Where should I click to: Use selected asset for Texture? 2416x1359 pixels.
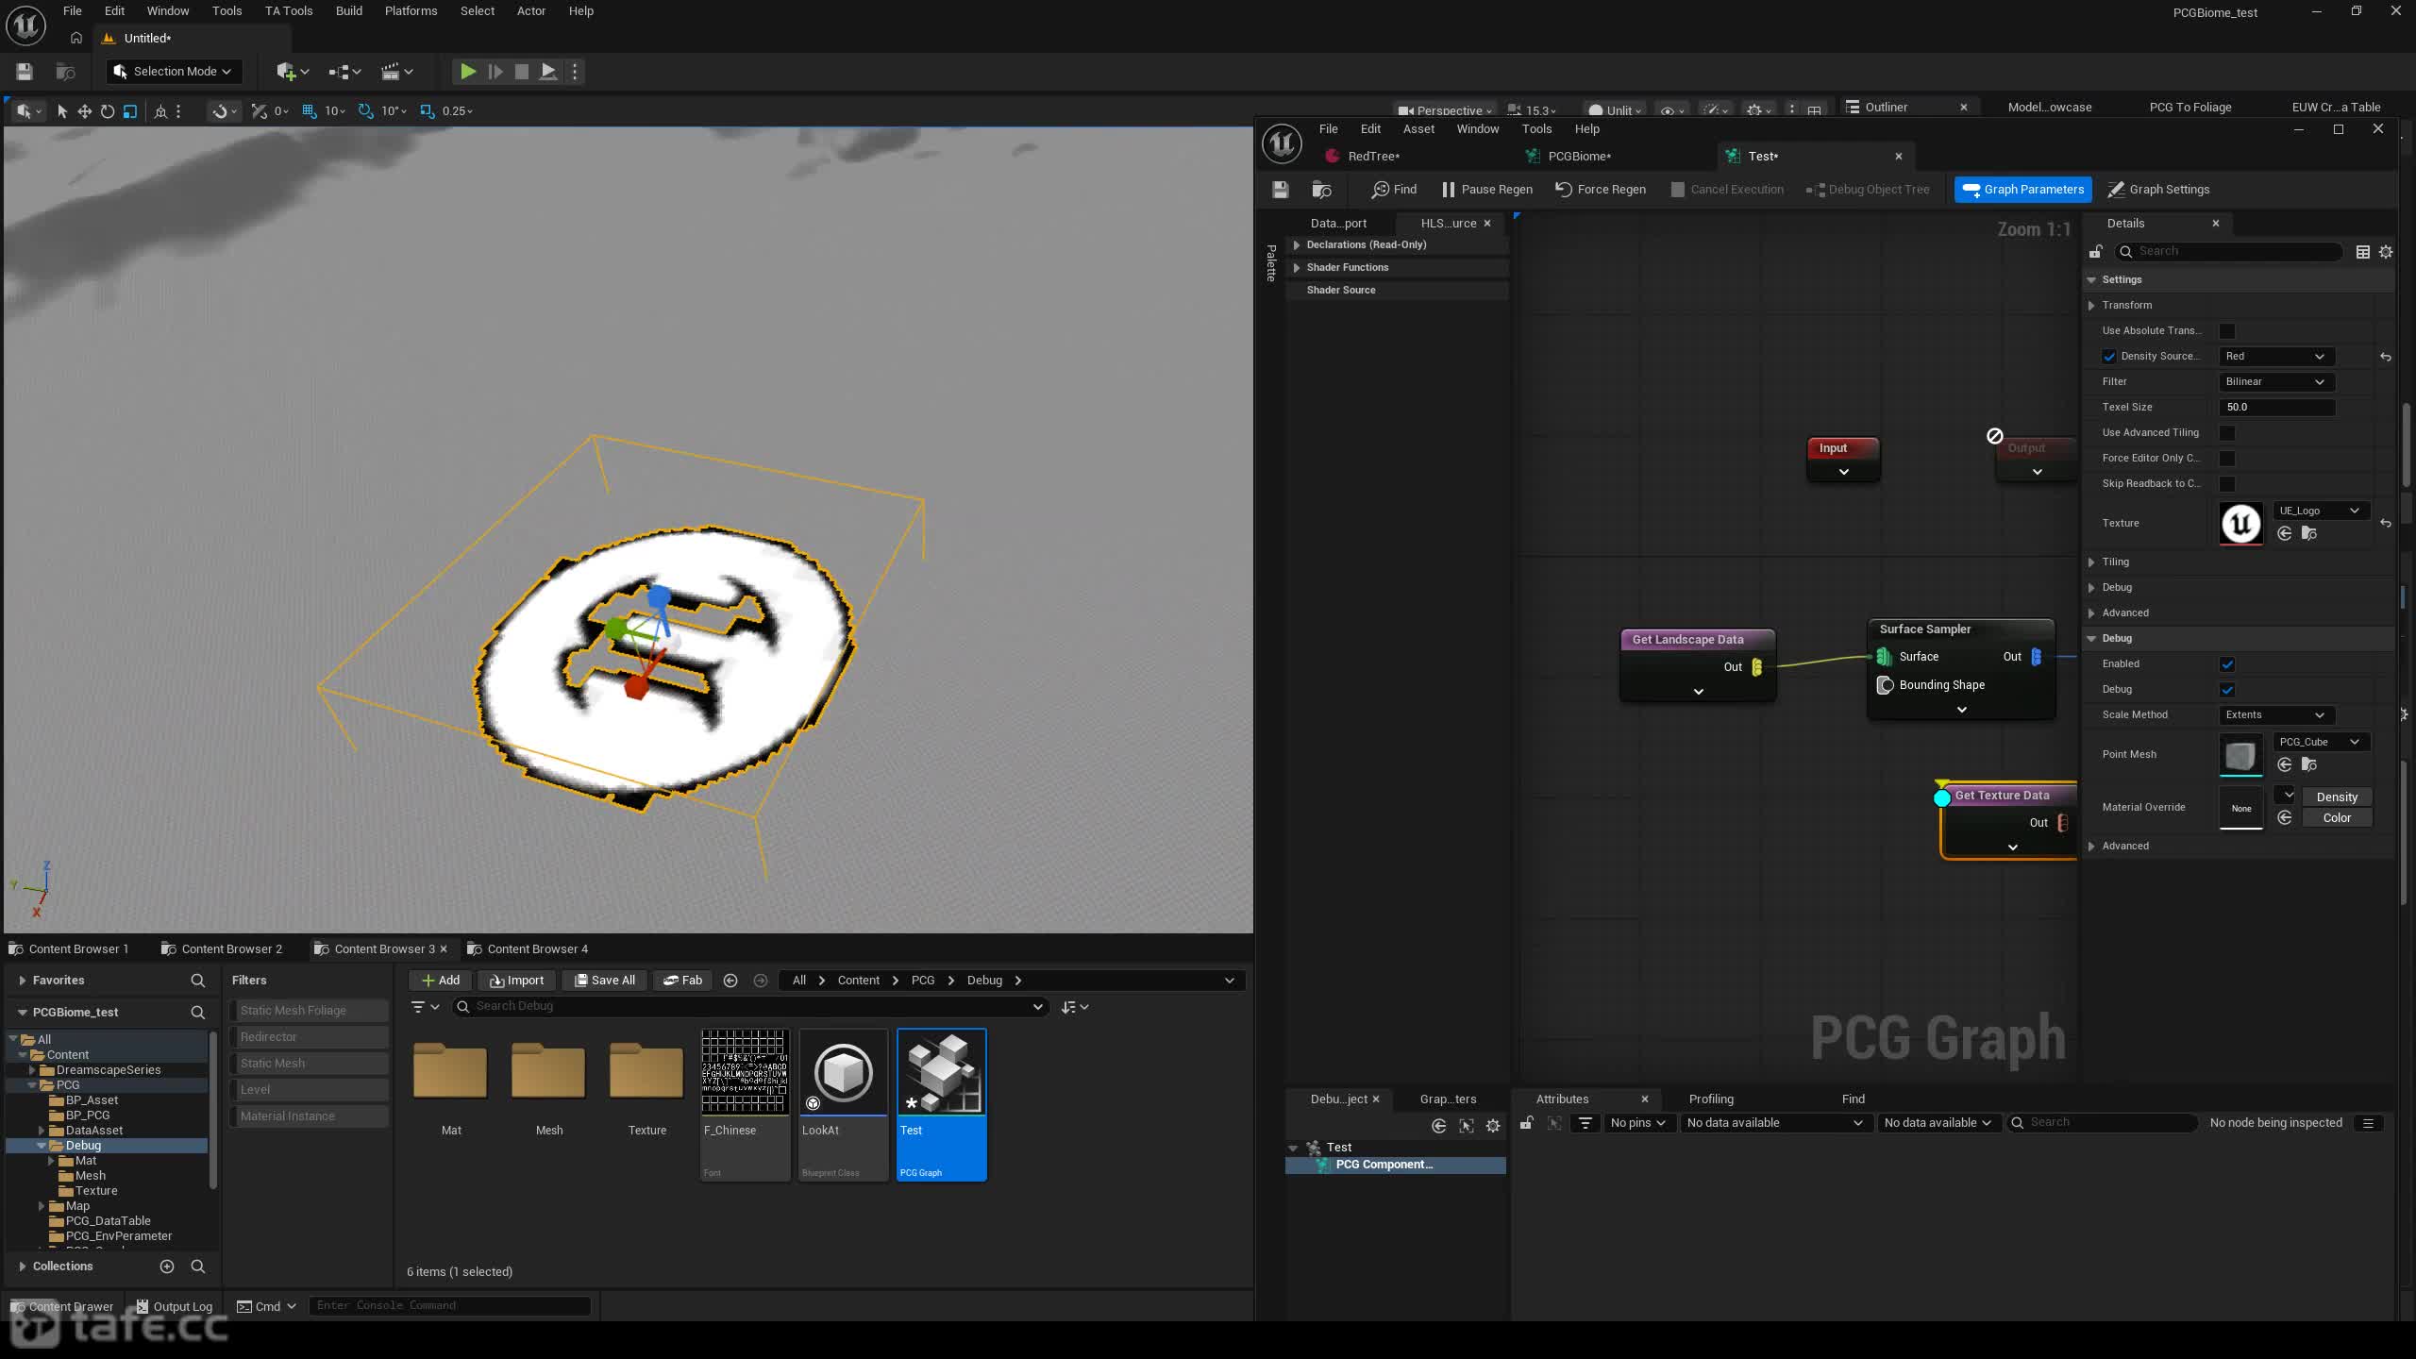(x=2285, y=534)
